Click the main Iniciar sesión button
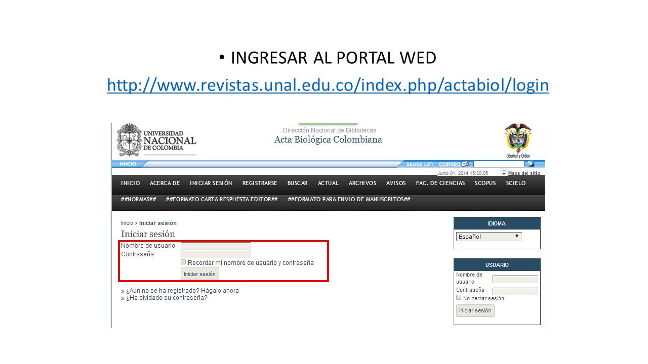The height and width of the screenshot is (364, 648). 200,274
